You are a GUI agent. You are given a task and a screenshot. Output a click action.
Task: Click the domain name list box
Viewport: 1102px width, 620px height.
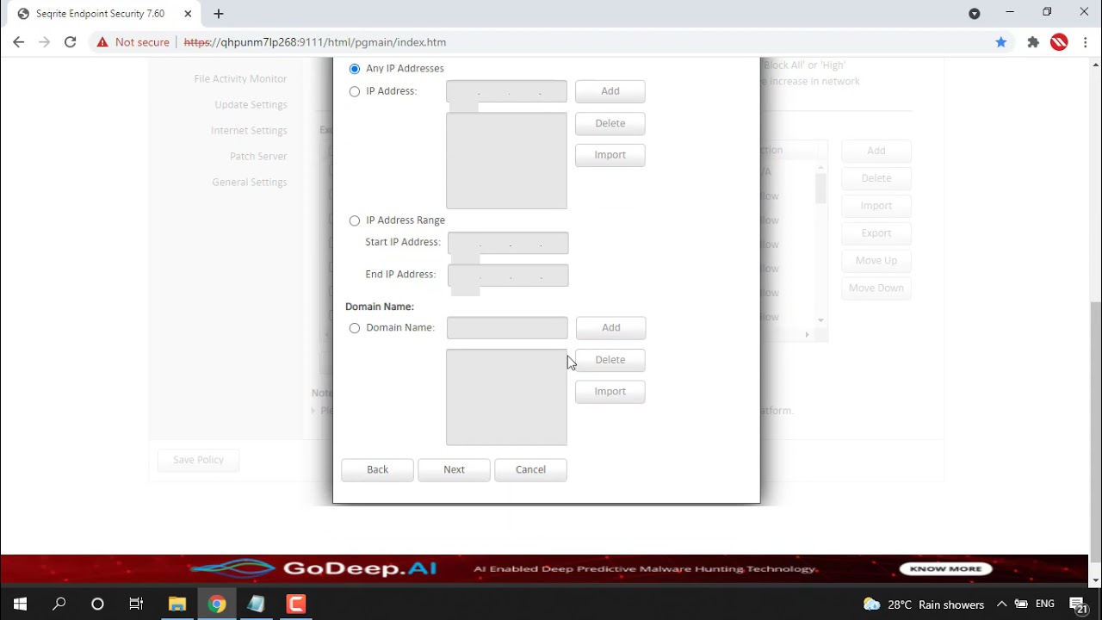click(x=507, y=397)
